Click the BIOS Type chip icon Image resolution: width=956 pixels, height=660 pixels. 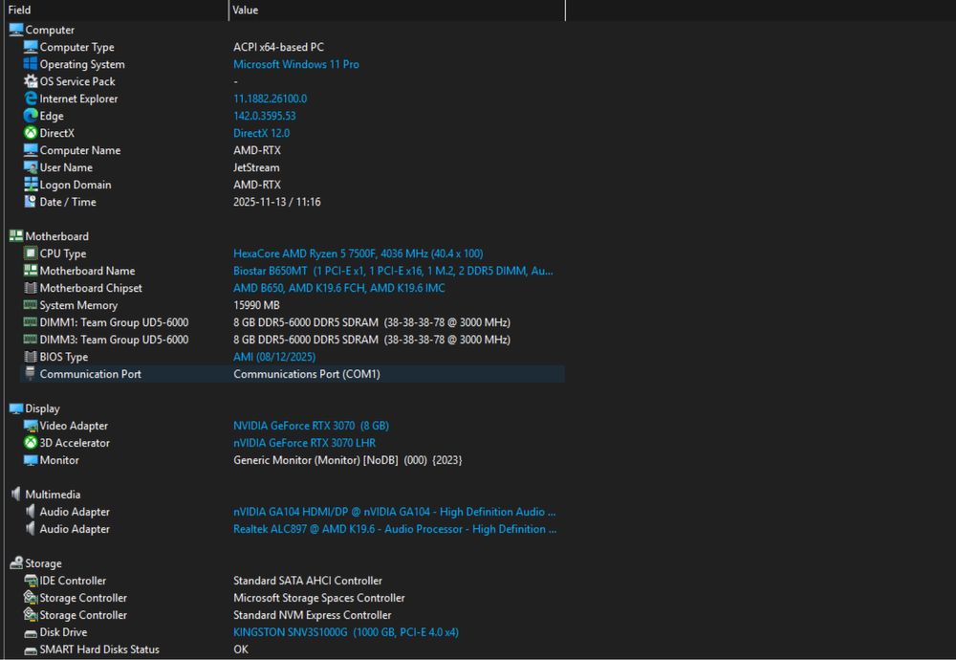tap(31, 356)
